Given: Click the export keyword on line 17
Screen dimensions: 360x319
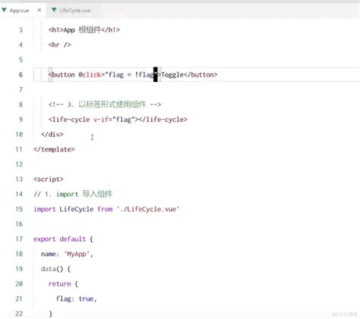Looking at the screenshot, I should (44, 239).
